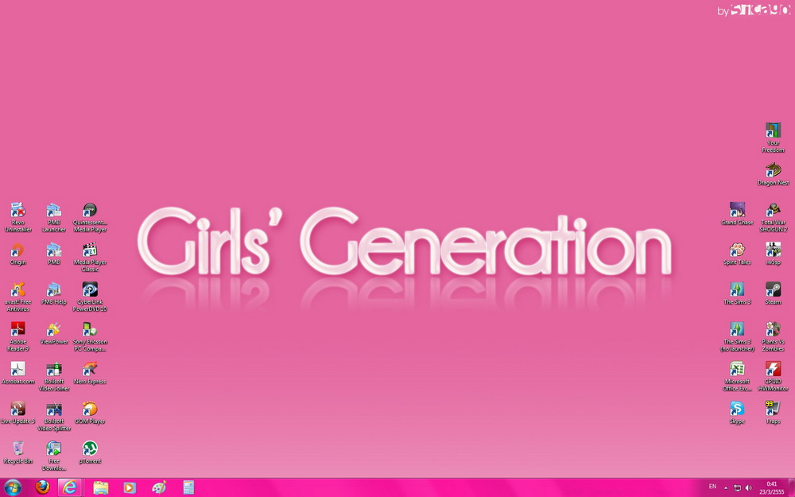The image size is (795, 497).
Task: Select the Recycle Bin
Action: pyautogui.click(x=17, y=452)
